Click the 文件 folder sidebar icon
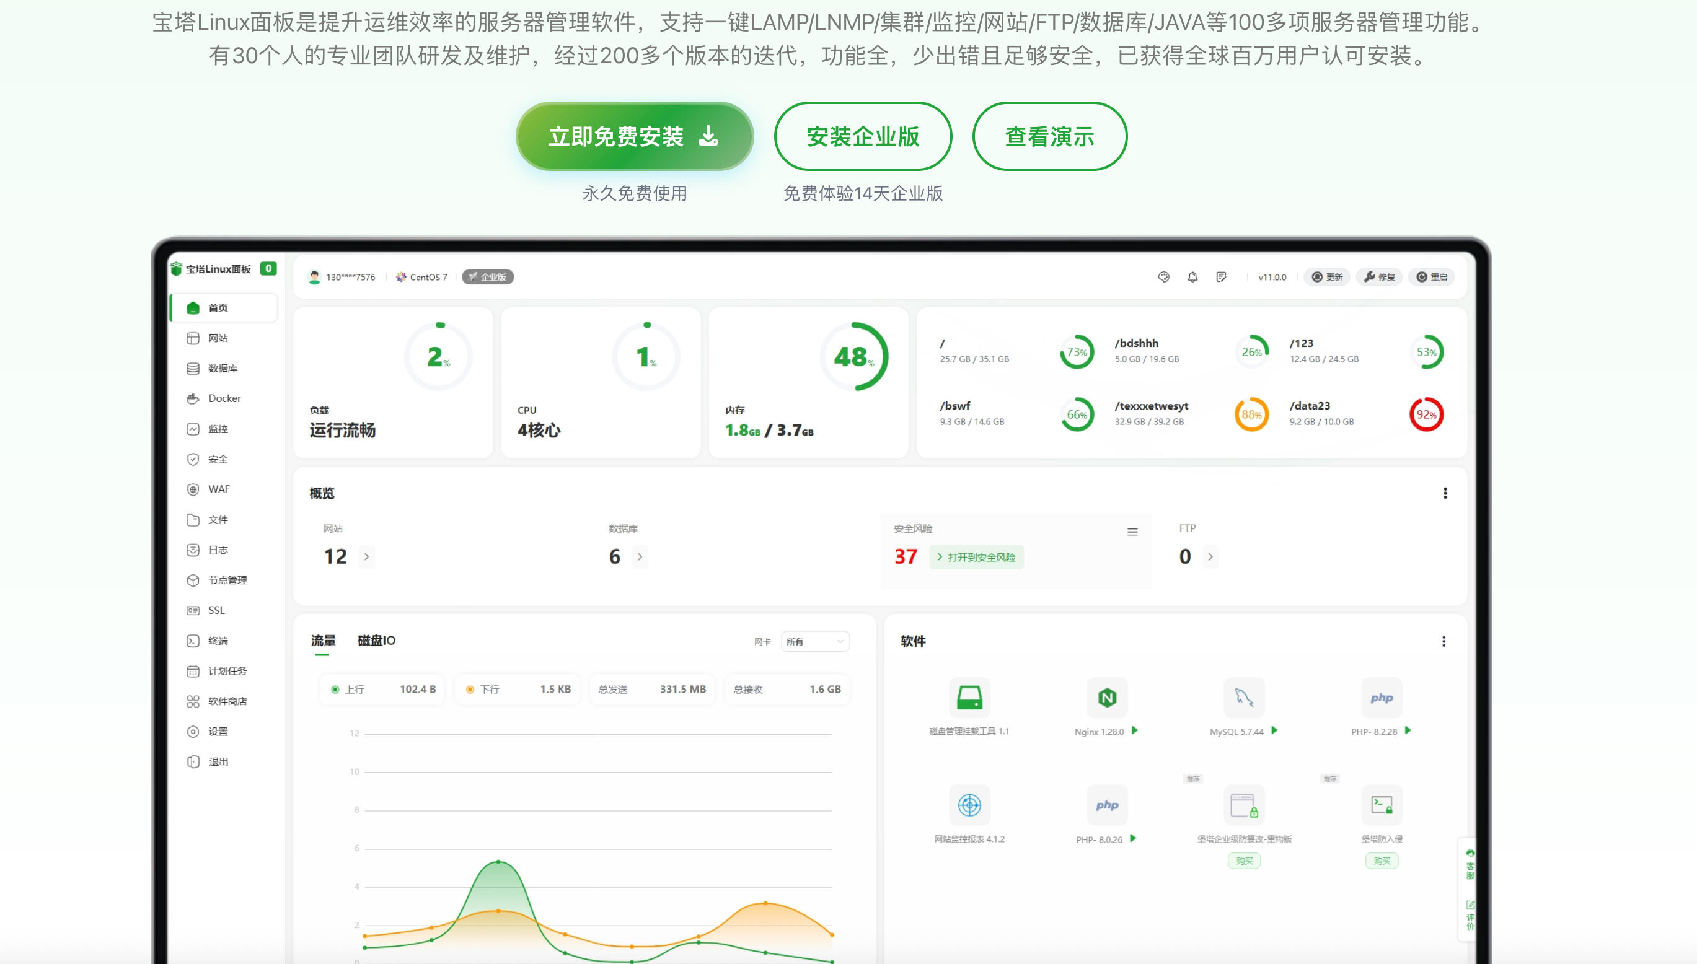 193,520
